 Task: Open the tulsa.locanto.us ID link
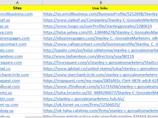100,93
